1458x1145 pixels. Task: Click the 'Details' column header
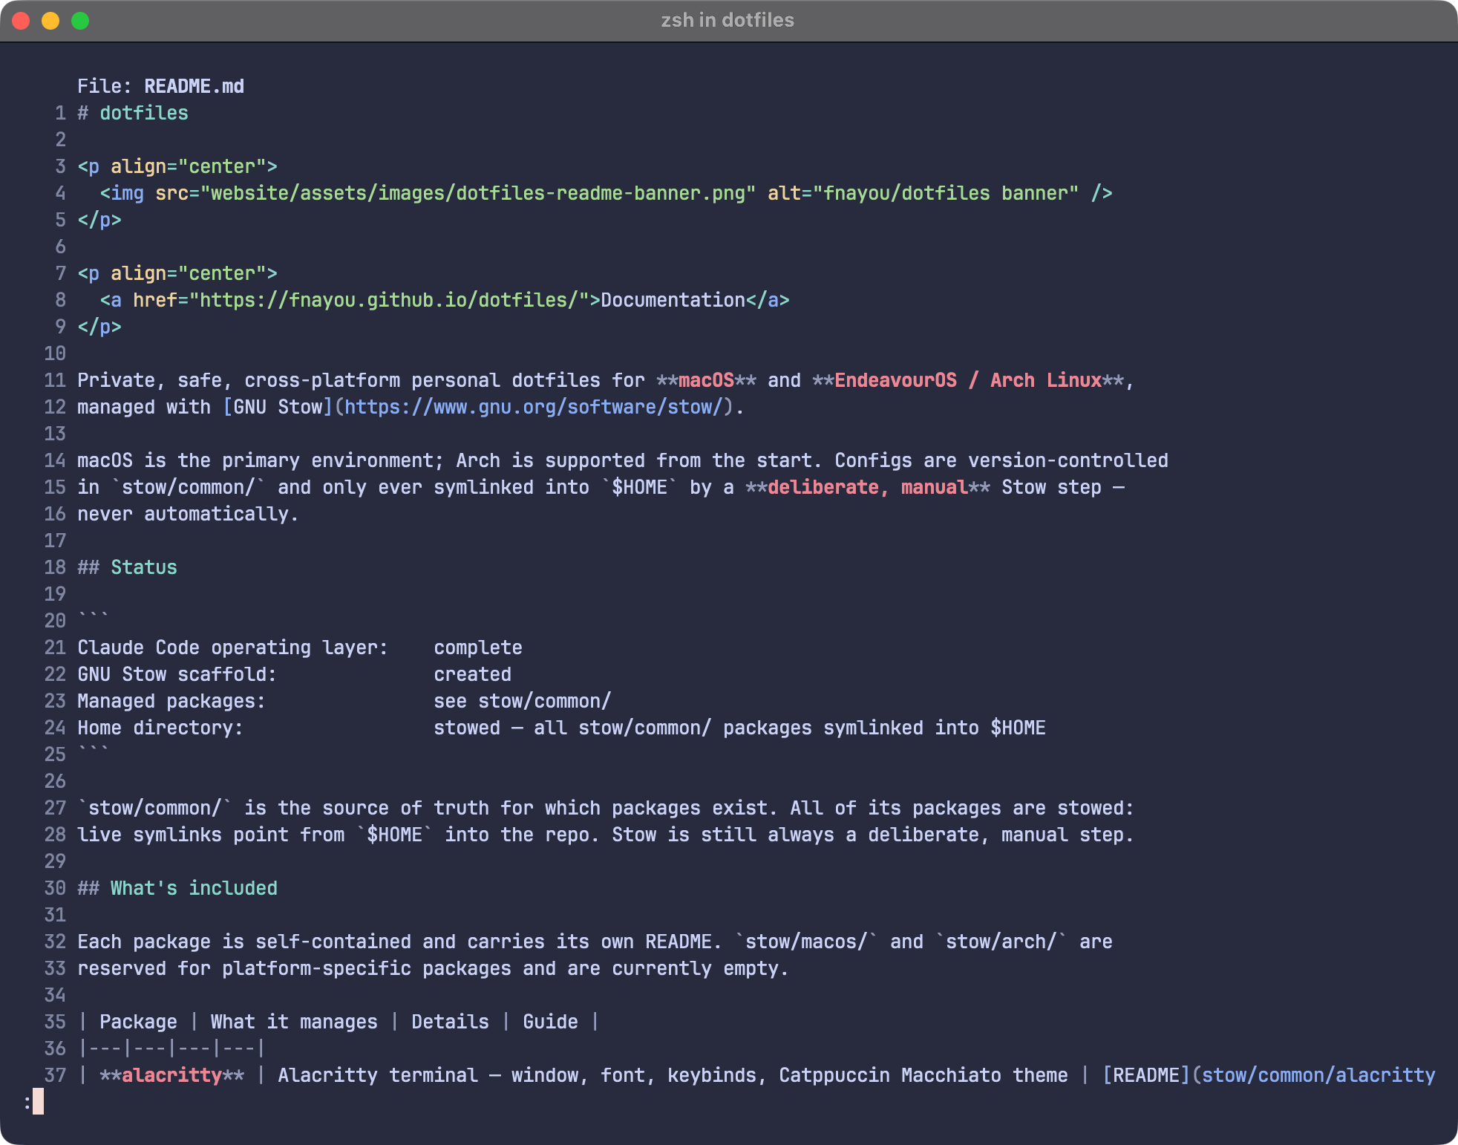click(450, 1022)
